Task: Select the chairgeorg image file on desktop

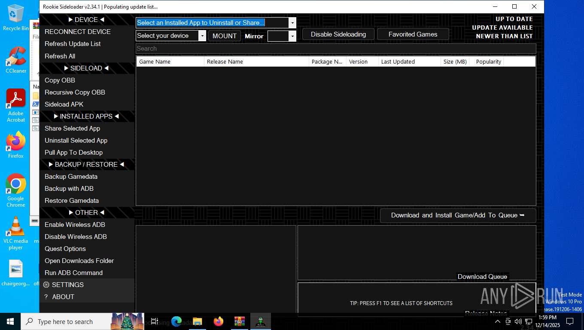Action: coord(16,273)
